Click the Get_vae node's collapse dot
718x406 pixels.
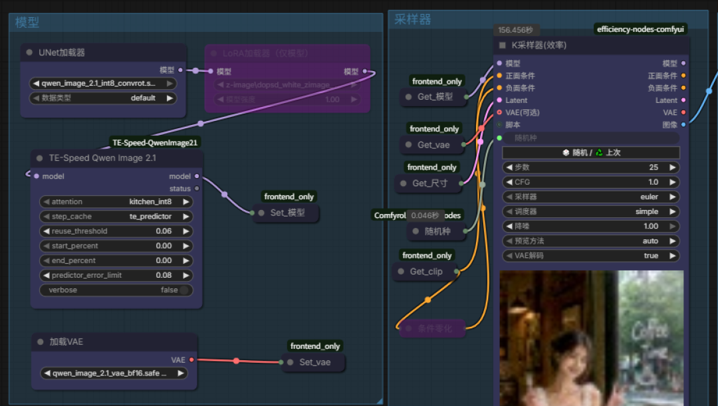[x=408, y=145]
